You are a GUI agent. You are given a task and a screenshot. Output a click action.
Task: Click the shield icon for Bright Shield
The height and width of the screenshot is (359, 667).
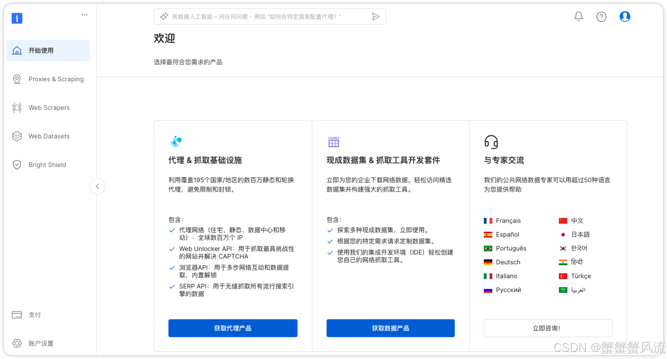coord(17,165)
